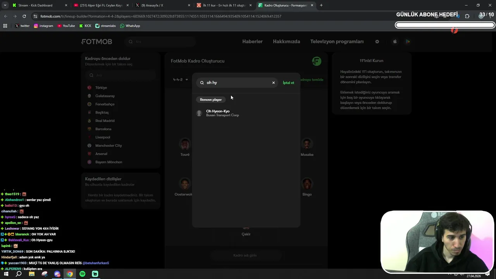Close the Kadro Oluşturucu tab

click(312, 5)
